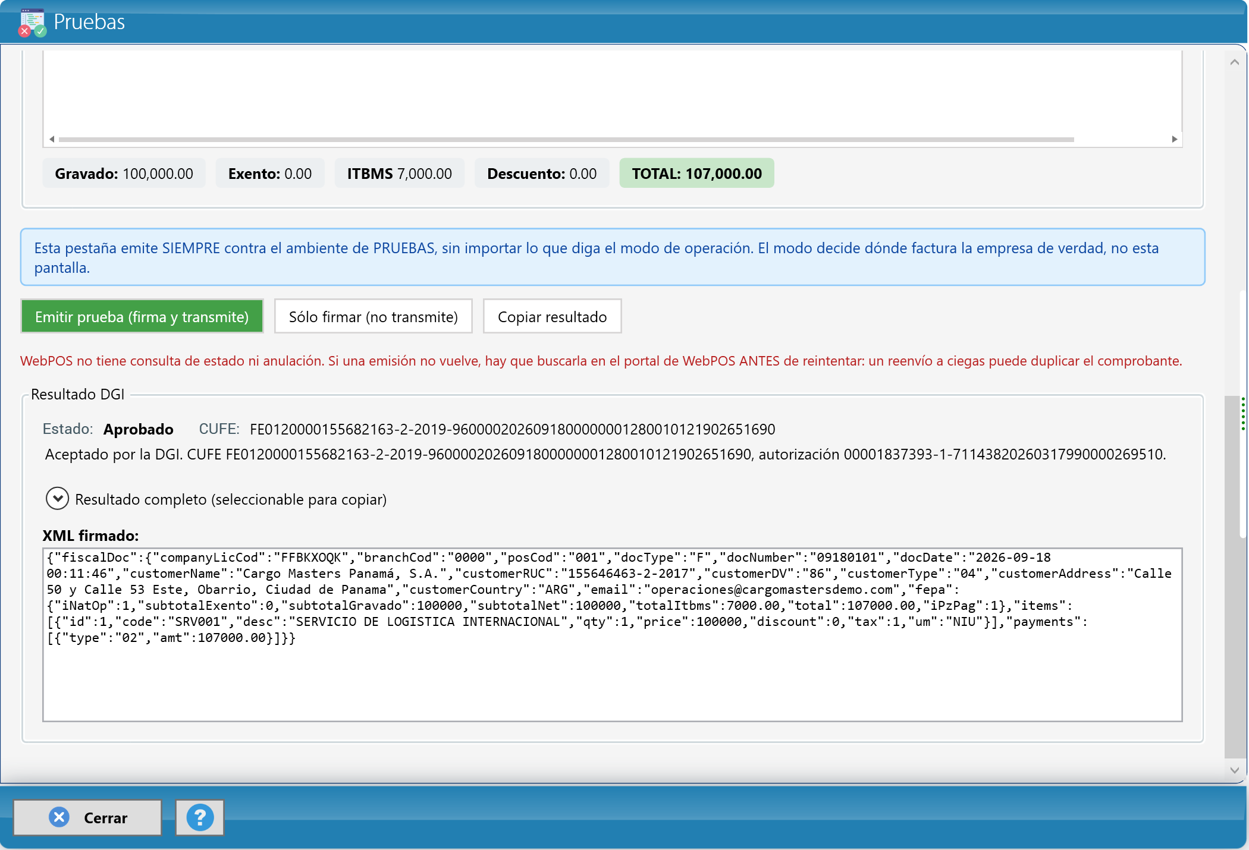Click the red WebPOS warning text
This screenshot has width=1249, height=850.
coord(601,361)
